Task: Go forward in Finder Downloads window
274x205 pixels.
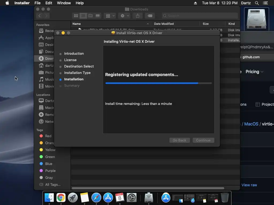Action: click(x=46, y=16)
